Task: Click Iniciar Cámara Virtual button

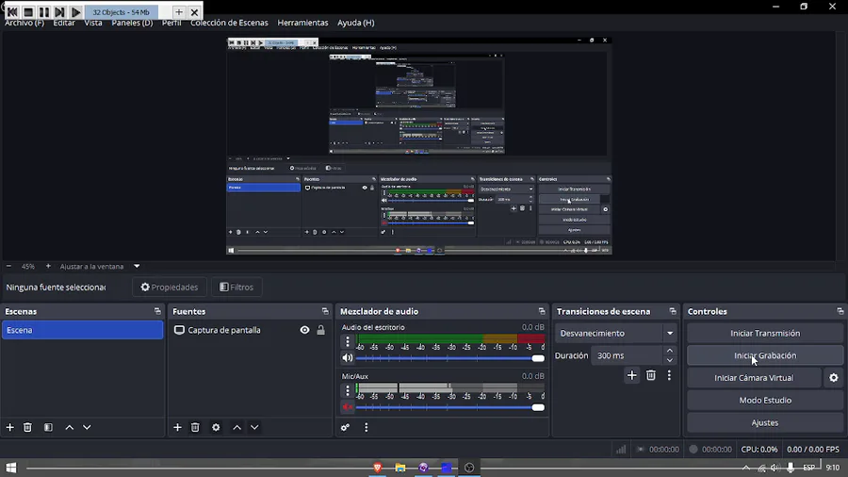Action: pyautogui.click(x=754, y=378)
